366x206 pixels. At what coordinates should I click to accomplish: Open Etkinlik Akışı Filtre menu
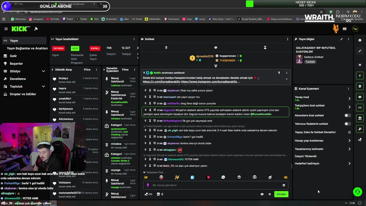87,70
